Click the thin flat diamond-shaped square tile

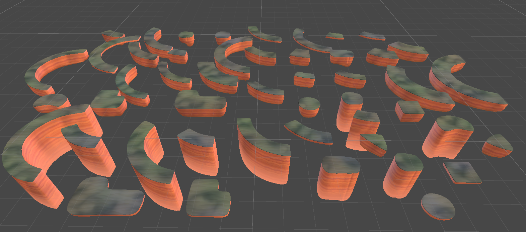(x=463, y=173)
